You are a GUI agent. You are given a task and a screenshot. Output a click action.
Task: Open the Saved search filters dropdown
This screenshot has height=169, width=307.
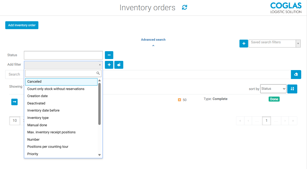coord(274,44)
